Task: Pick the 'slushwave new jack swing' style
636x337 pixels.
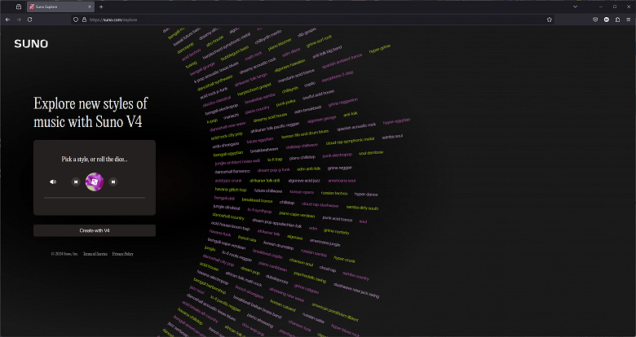Action: click(356, 291)
